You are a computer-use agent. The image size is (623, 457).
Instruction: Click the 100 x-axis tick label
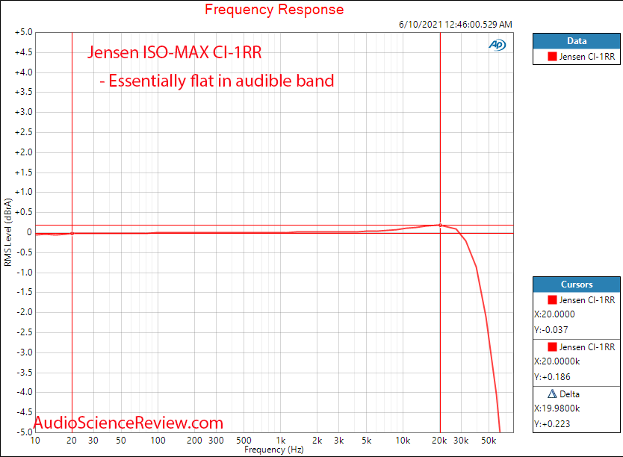point(158,441)
